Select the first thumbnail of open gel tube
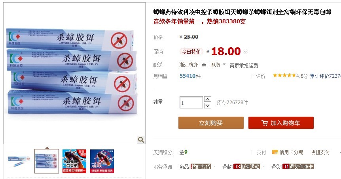The width and height of the screenshot is (341, 179). coord(19,161)
